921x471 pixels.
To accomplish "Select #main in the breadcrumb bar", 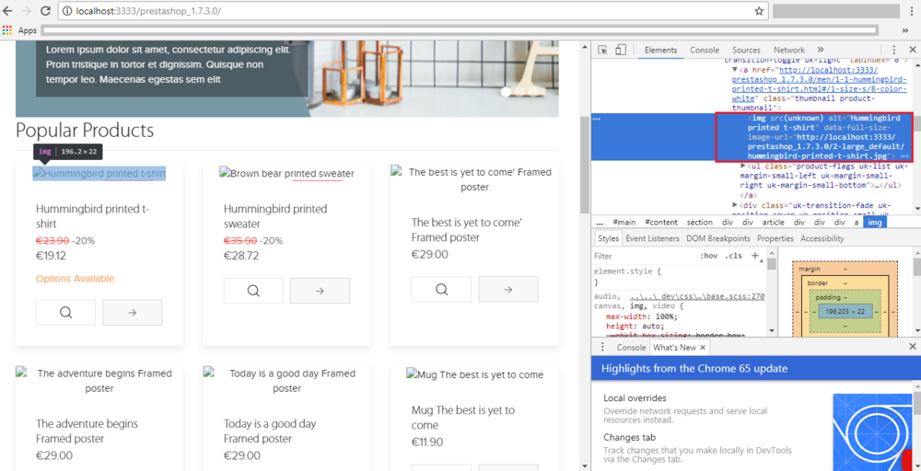I will pos(624,223).
